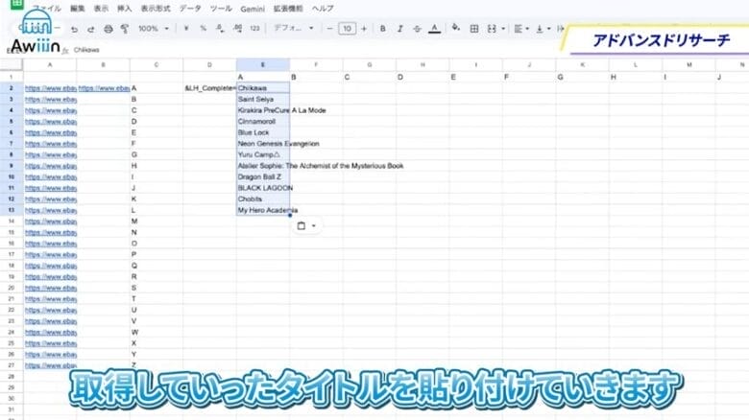Open the 表示形式 (Format) menu

click(156, 9)
